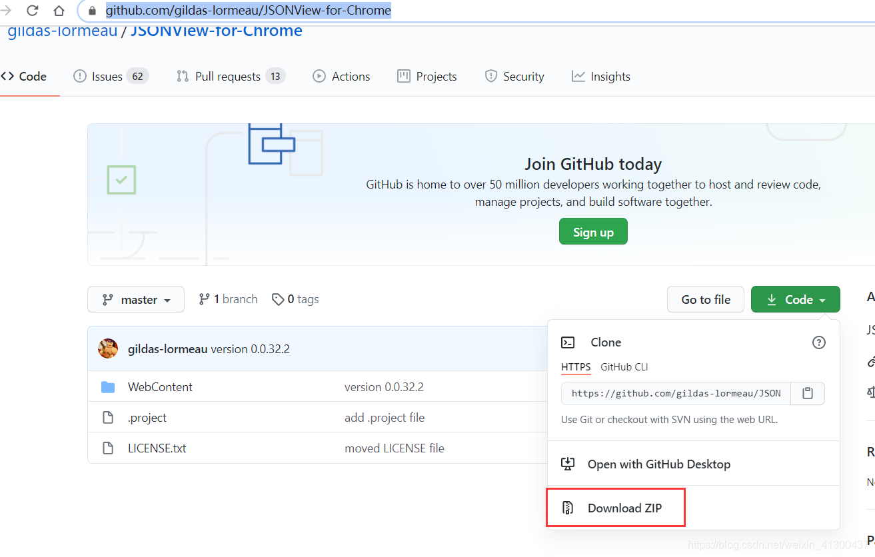
Task: Click the Actions play-circle icon
Action: point(319,76)
